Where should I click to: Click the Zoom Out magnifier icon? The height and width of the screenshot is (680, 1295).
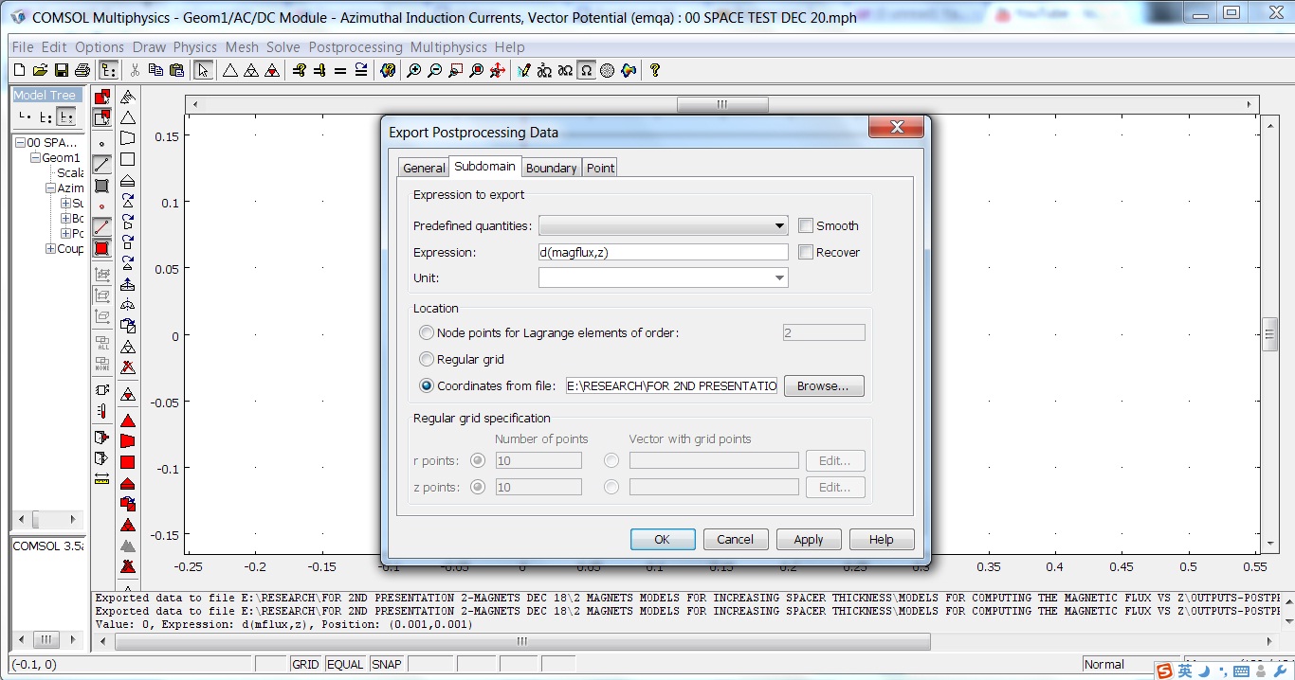coord(434,70)
